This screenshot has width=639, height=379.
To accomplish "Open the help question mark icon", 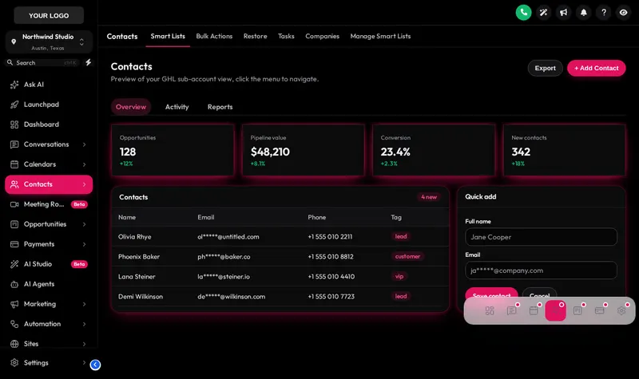I will (x=604, y=12).
